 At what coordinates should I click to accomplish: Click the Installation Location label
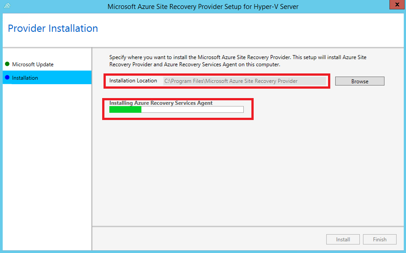pos(133,81)
